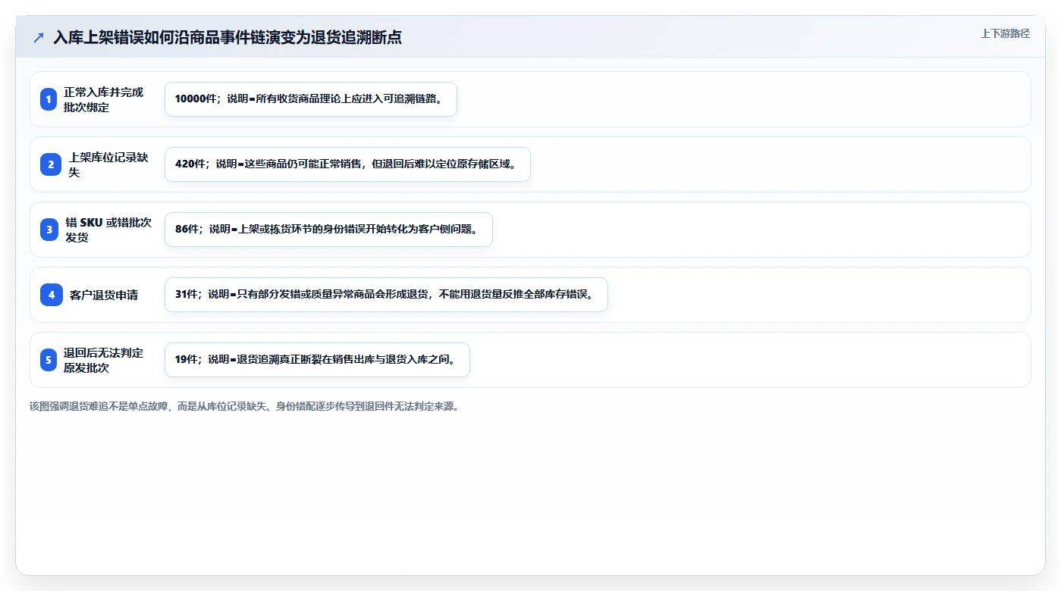Click the footnote beginning 该图强调退货难追
This screenshot has width=1061, height=591.
[x=244, y=406]
